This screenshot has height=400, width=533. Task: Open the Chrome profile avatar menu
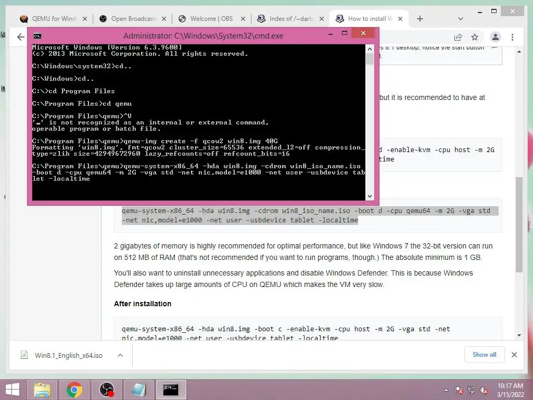[496, 37]
